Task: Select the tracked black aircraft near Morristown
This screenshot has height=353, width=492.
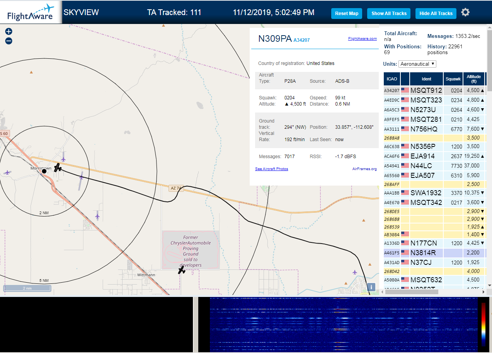Action: click(x=58, y=167)
